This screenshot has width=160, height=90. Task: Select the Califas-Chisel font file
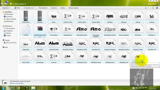pos(68,17)
